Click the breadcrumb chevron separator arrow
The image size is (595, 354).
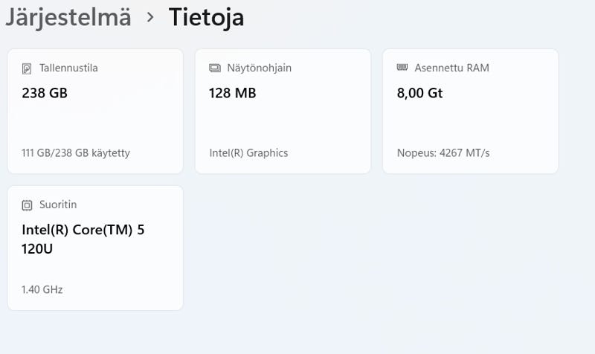coord(150,16)
